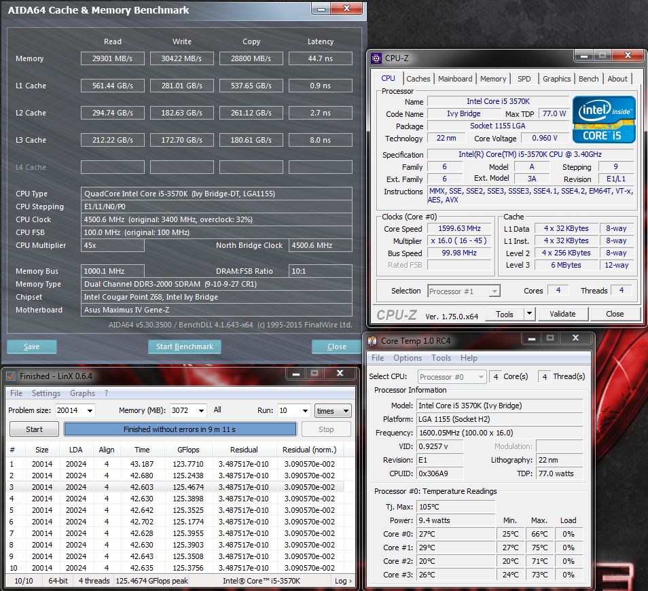
Task: Switch to the Bench tab in CPU-Z
Action: pos(588,79)
